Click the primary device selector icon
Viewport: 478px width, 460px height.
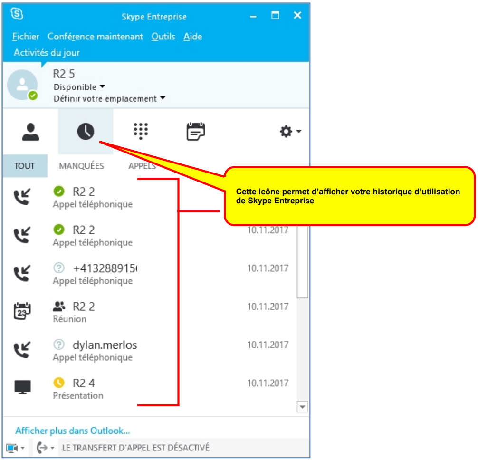(12, 448)
